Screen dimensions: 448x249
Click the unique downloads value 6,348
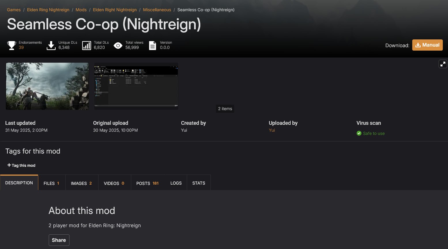click(64, 47)
